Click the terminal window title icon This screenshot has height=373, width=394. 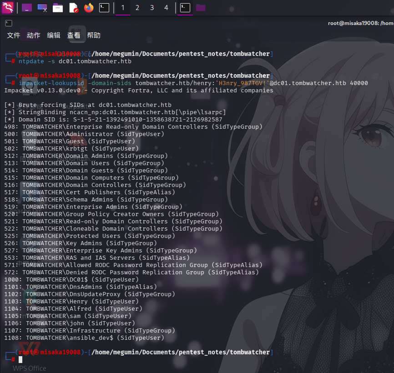[9, 23]
